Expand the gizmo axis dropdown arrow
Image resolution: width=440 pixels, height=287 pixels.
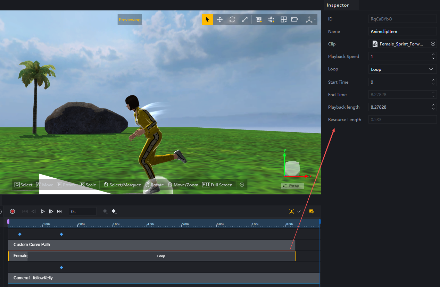(x=315, y=19)
